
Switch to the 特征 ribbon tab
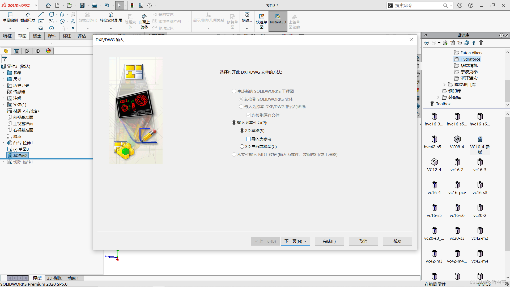tap(7, 36)
